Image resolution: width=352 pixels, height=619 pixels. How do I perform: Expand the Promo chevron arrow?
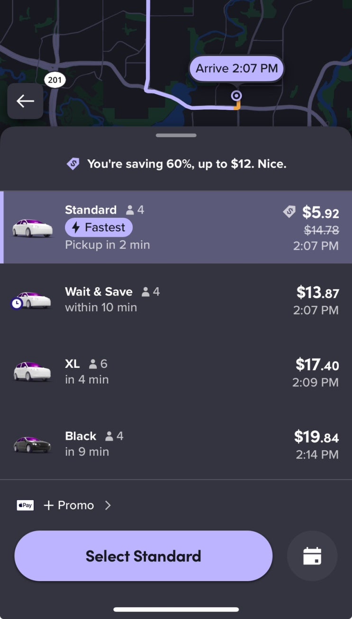coord(108,505)
